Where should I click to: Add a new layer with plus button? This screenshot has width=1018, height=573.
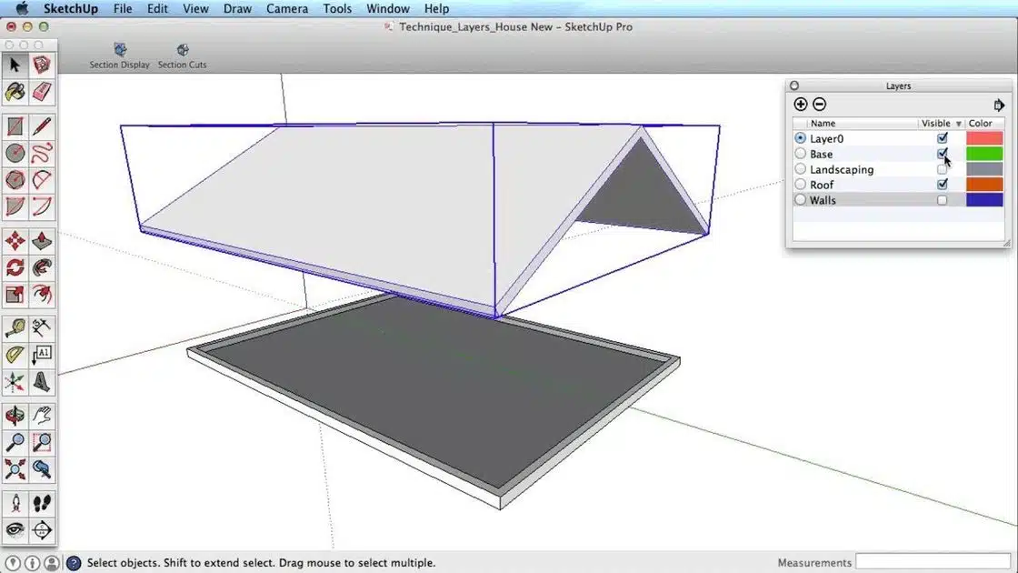801,105
